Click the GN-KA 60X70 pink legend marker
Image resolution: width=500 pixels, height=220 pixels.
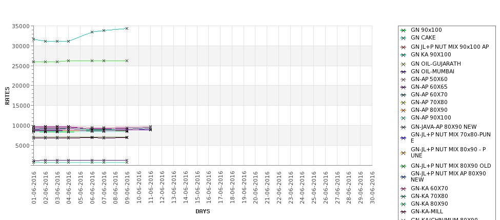(403, 189)
